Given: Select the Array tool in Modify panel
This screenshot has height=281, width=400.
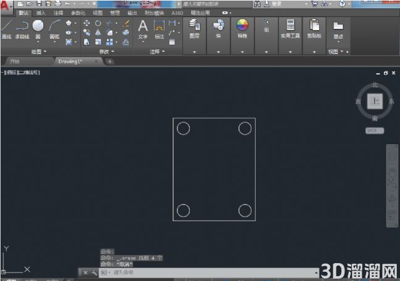Looking at the screenshot, I should (109, 42).
